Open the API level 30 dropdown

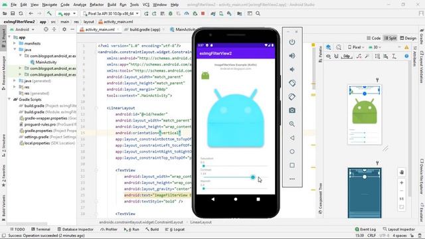tap(375, 47)
